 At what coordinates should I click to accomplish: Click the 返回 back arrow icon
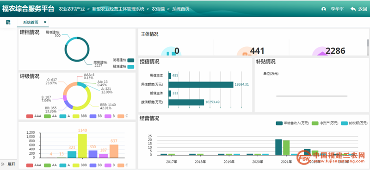tap(353, 9)
